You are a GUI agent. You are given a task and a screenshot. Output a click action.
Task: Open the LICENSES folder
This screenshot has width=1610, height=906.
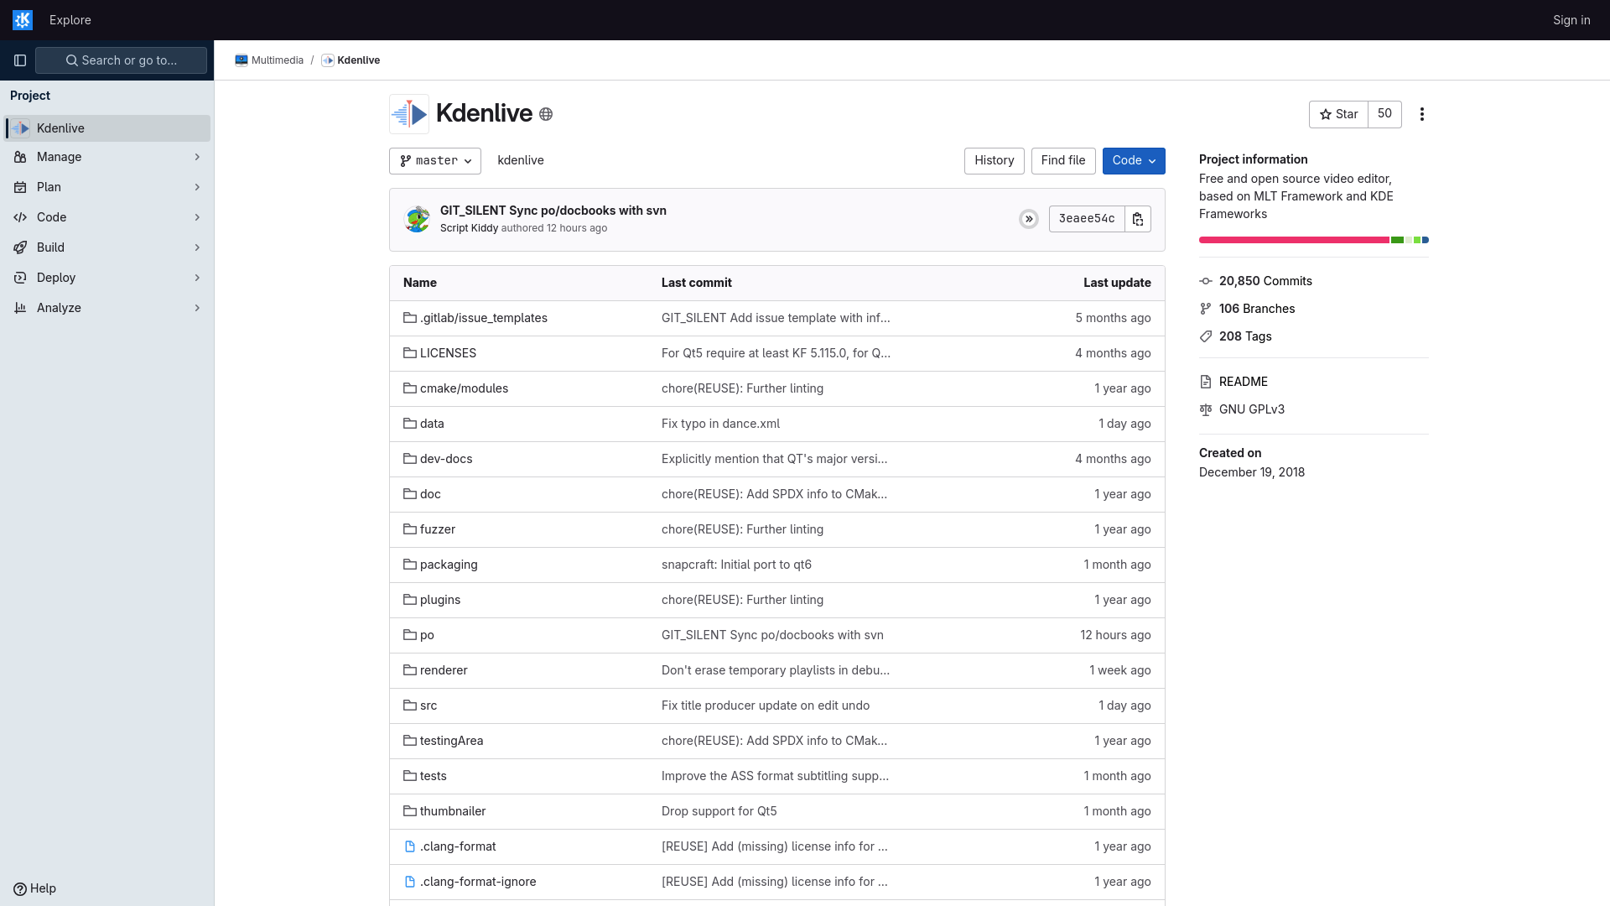[448, 353]
